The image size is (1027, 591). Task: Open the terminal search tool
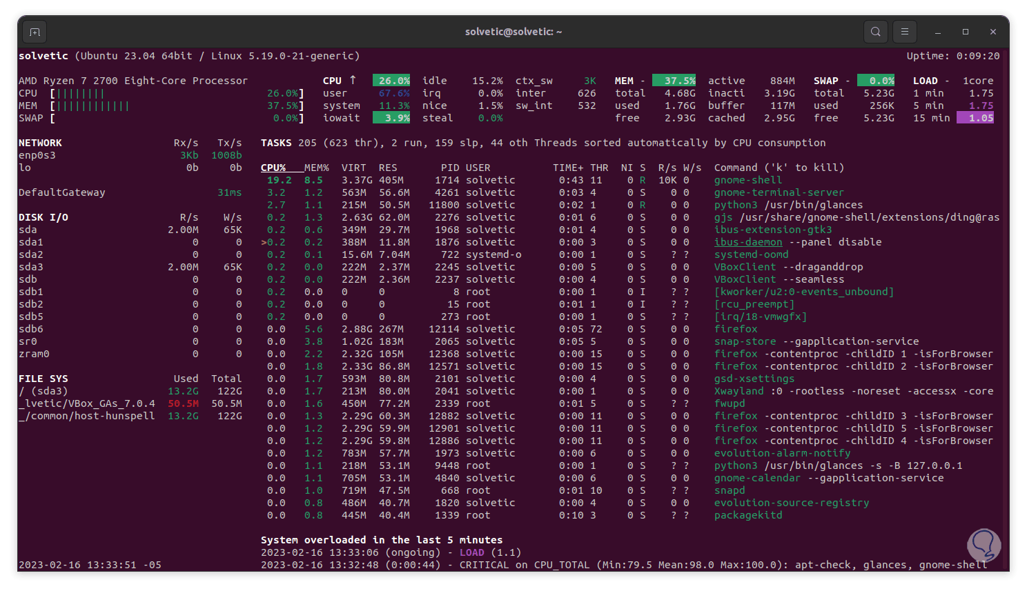point(875,32)
